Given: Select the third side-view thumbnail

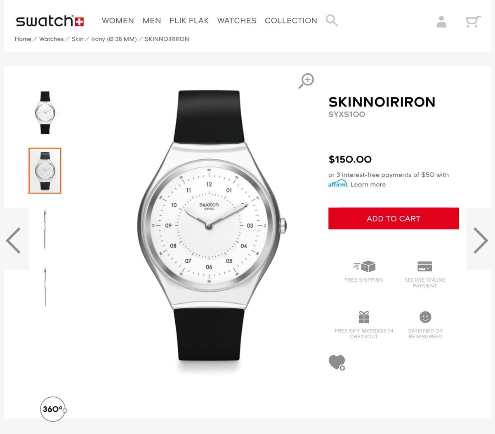Looking at the screenshot, I should 45,229.
